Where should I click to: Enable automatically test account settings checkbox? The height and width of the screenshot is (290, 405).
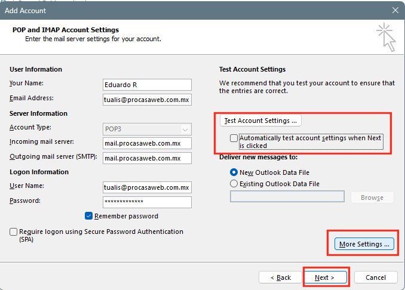[234, 138]
